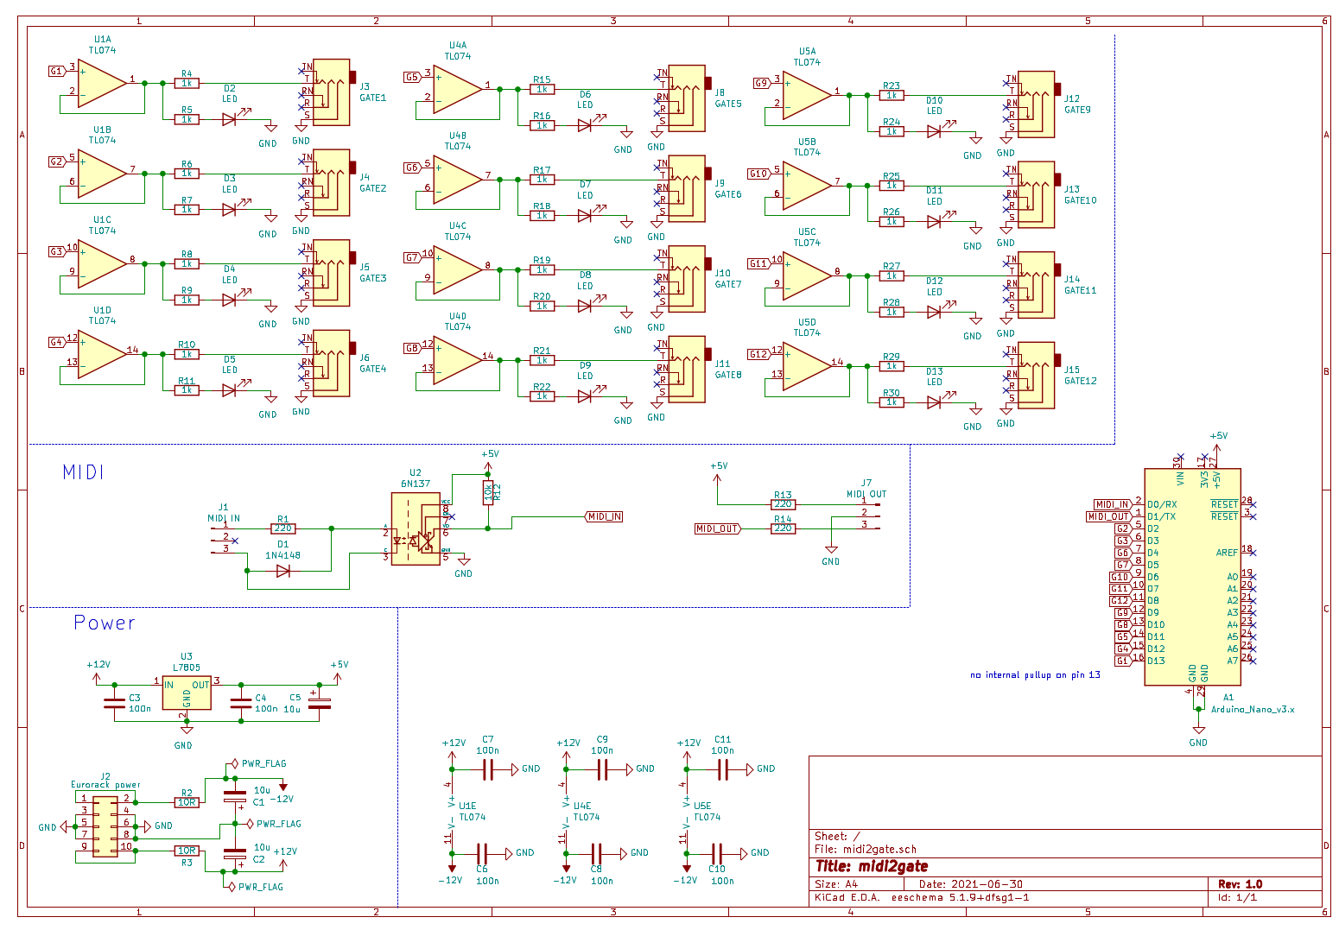Click resistor R15 1k symbol
1339x930 pixels.
coord(542,89)
